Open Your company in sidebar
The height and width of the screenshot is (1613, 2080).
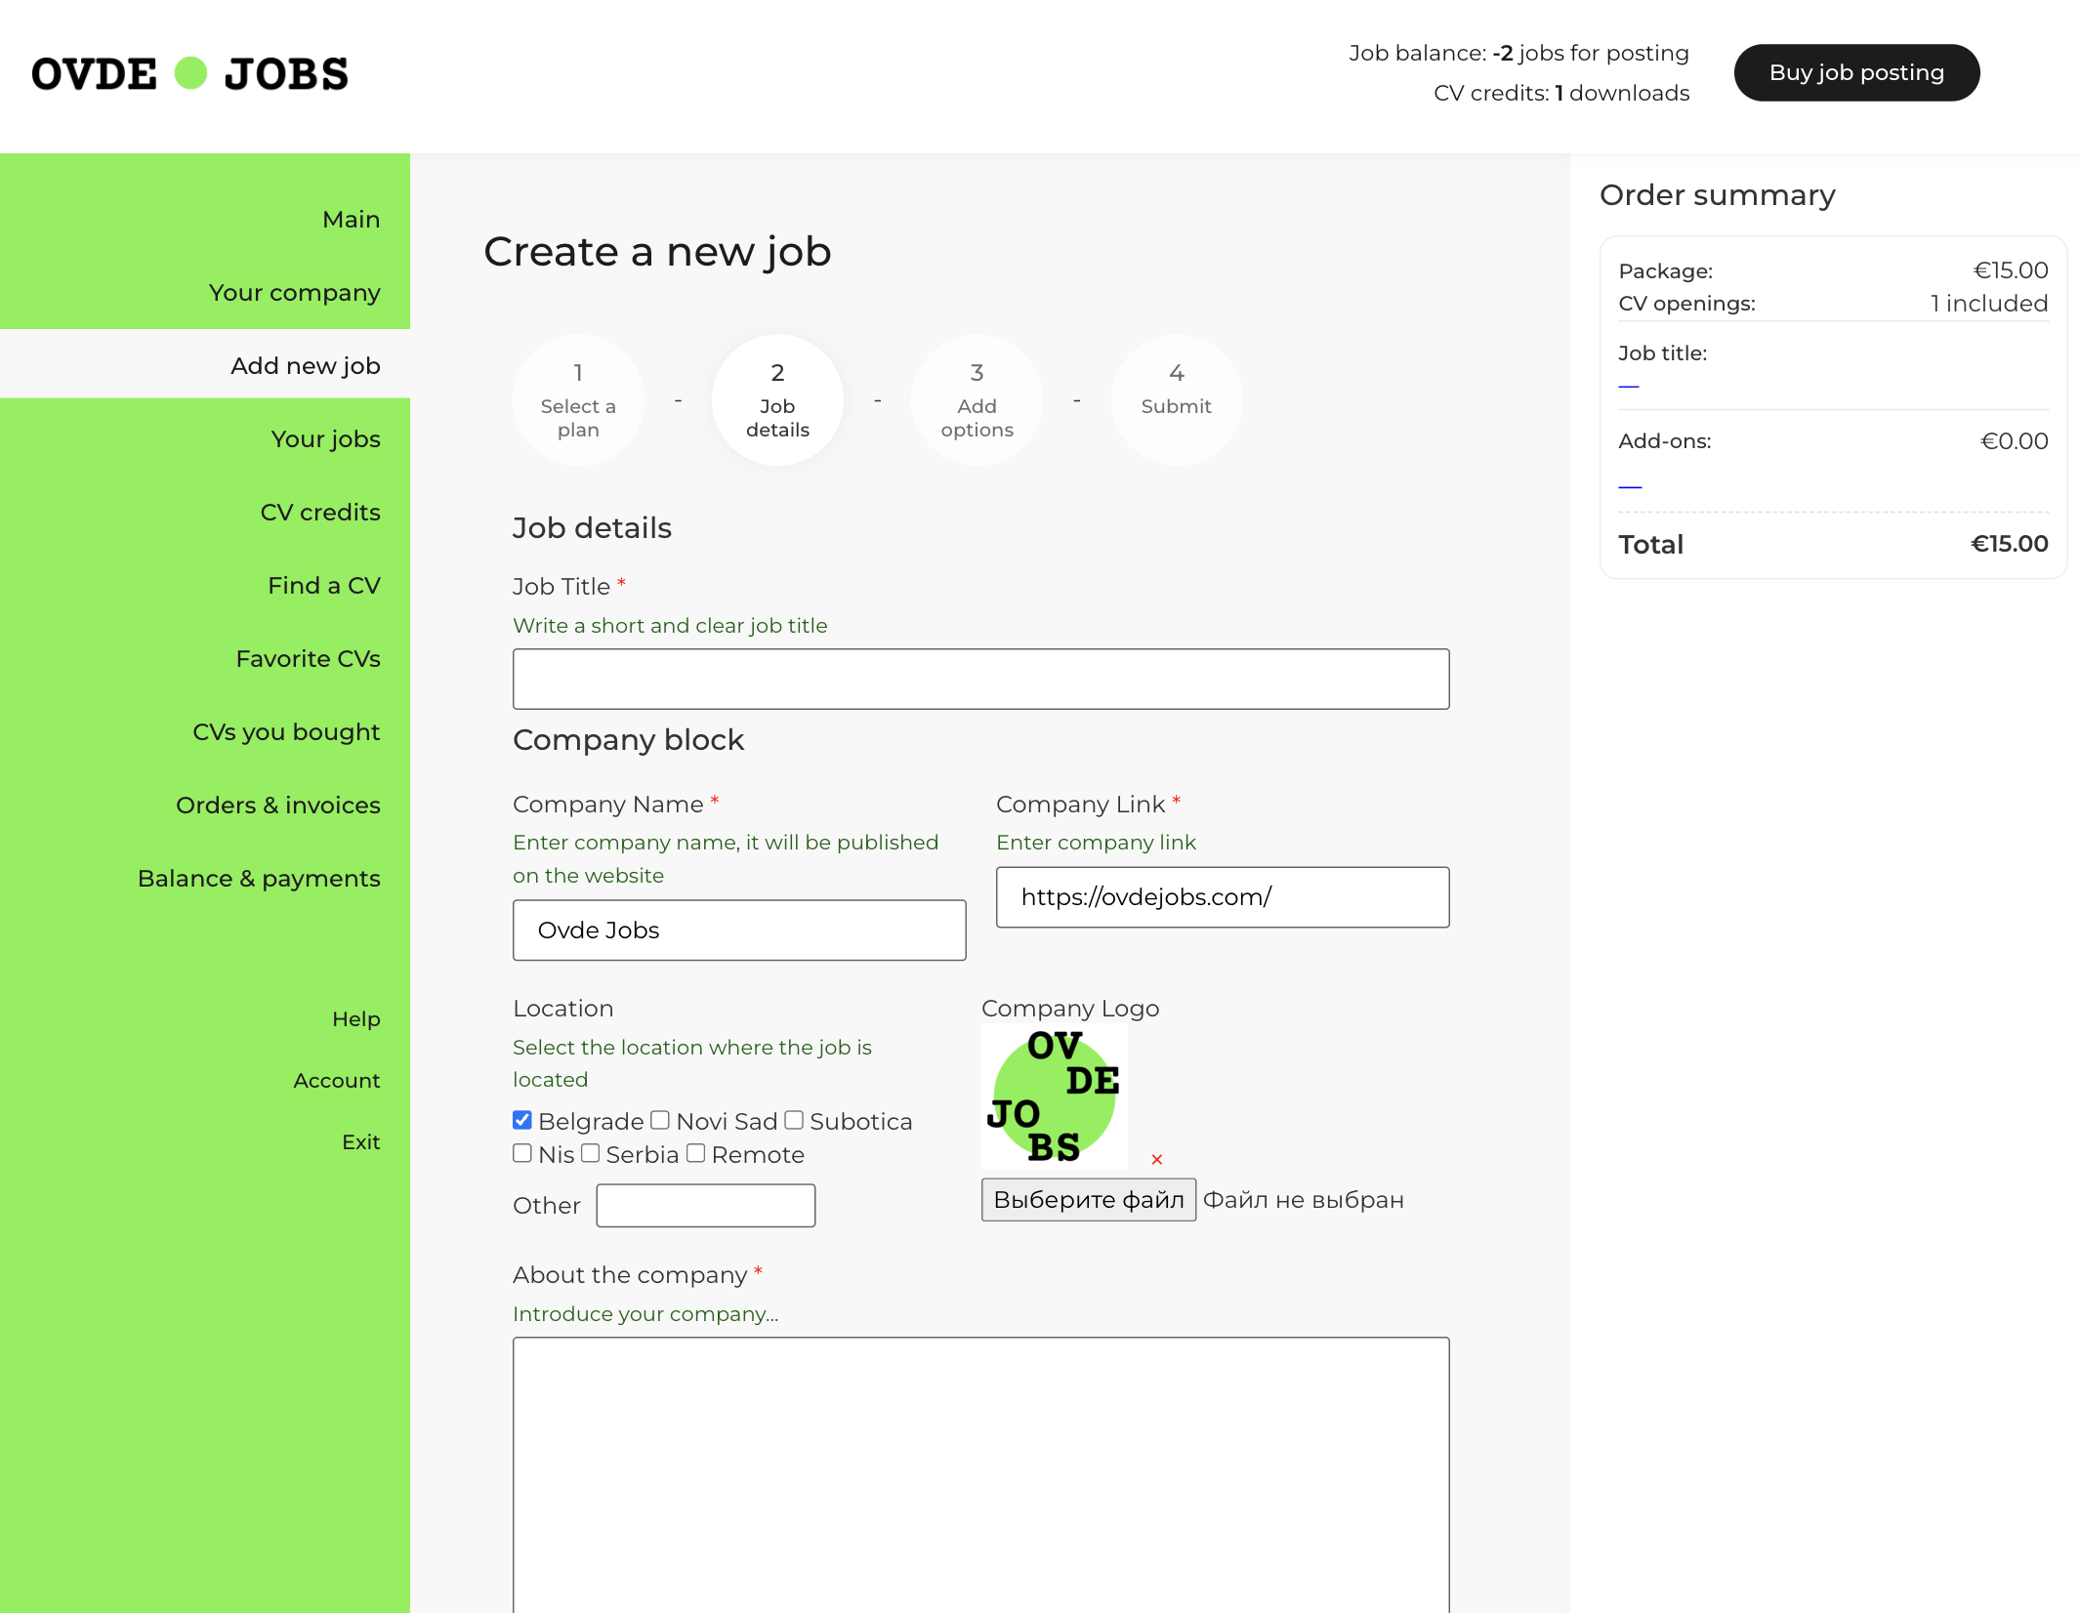tap(294, 293)
